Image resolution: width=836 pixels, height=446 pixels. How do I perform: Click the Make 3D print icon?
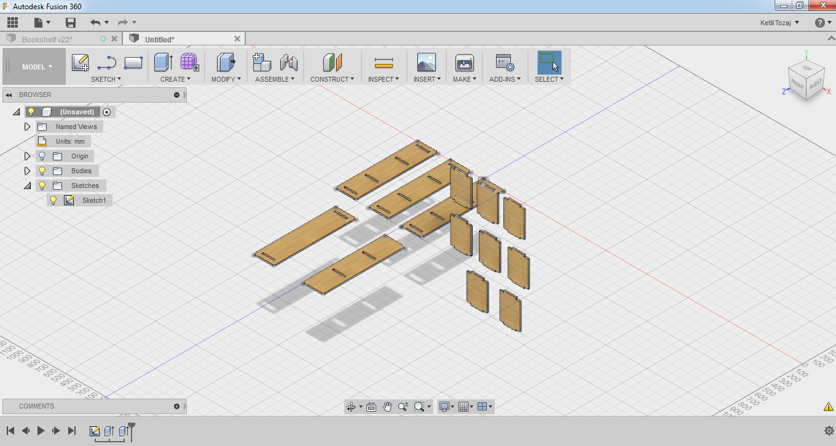click(465, 62)
